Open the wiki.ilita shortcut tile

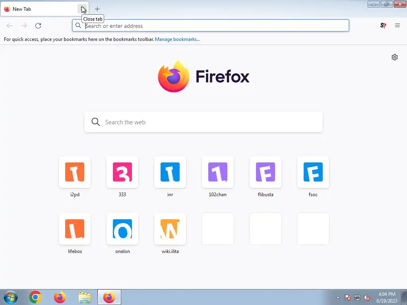[x=170, y=229]
